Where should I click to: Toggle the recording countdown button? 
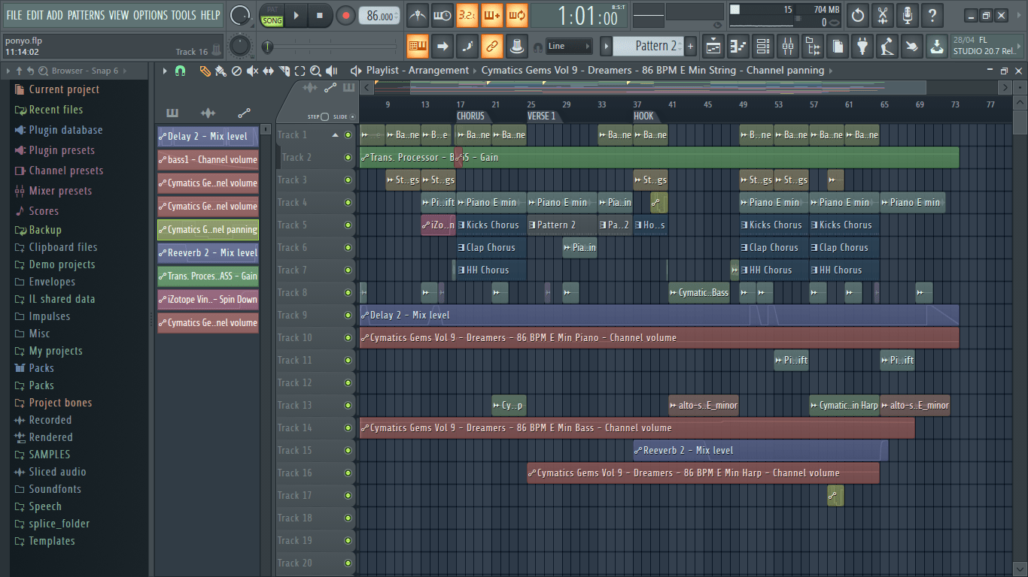467,15
